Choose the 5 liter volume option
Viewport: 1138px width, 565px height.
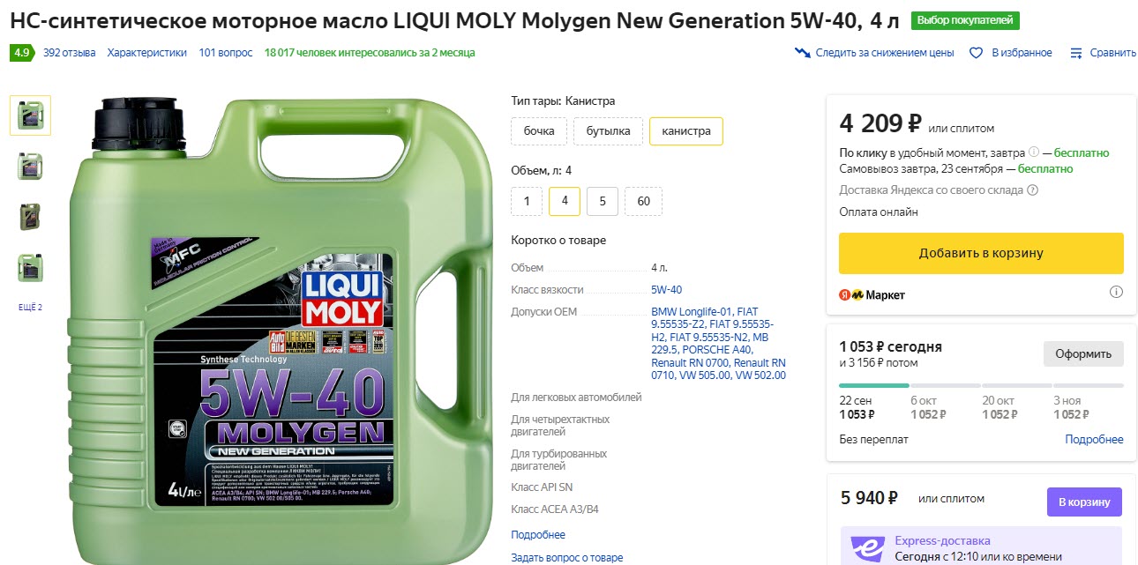pyautogui.click(x=603, y=201)
